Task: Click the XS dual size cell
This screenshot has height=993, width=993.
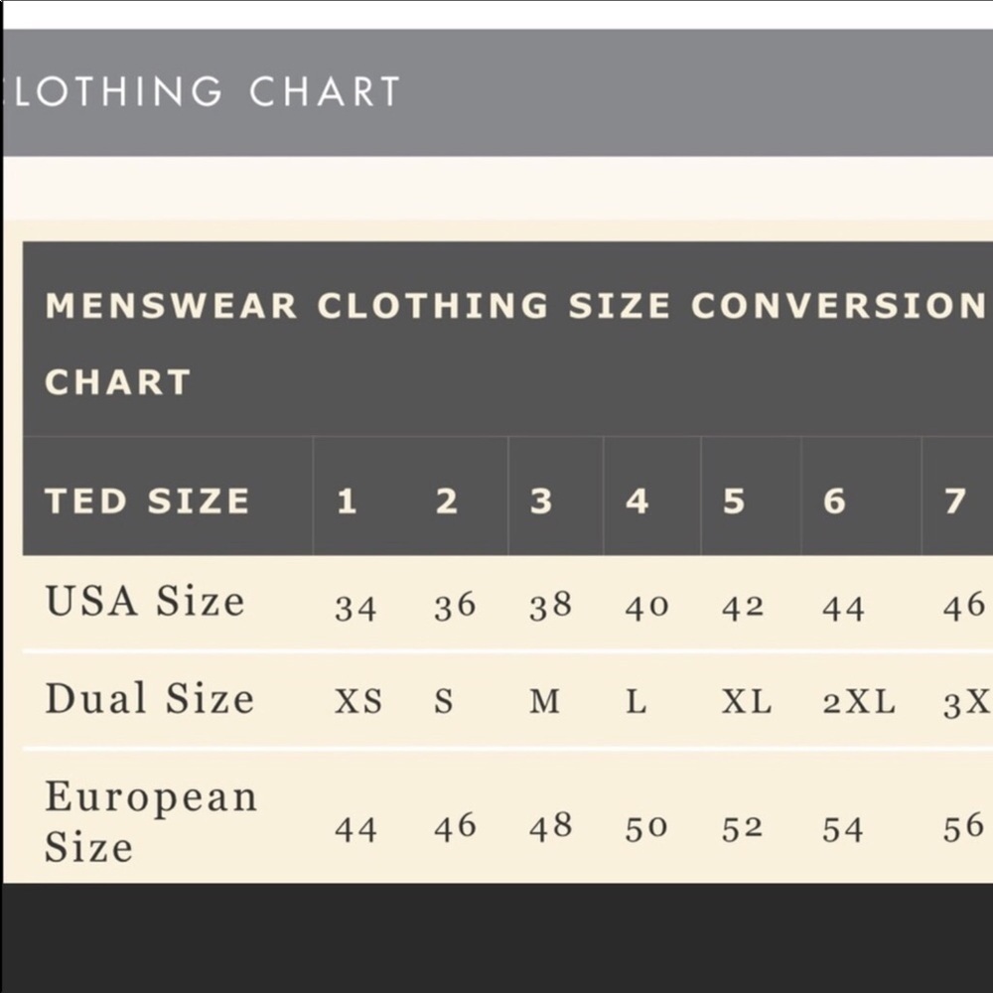Action: [x=357, y=702]
